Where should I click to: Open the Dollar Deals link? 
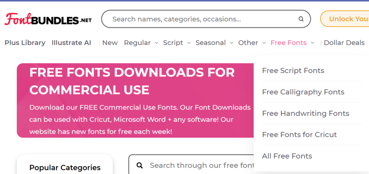[344, 43]
